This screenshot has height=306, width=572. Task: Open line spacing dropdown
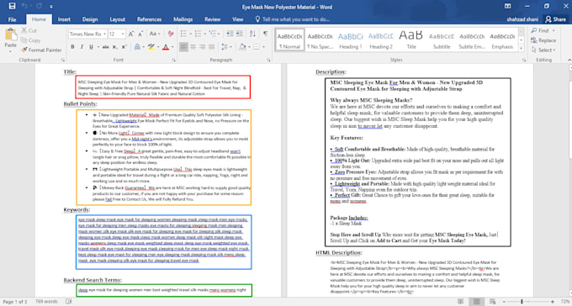click(226, 47)
